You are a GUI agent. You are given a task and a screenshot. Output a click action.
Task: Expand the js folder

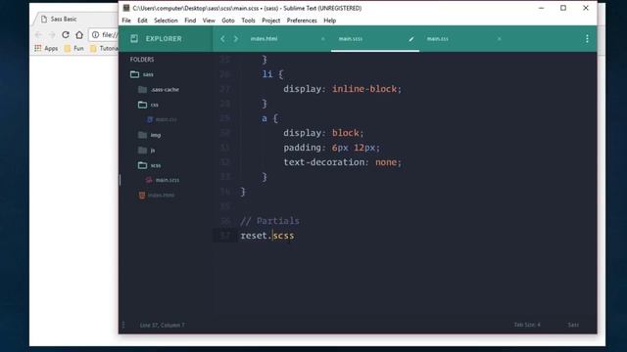tap(153, 150)
